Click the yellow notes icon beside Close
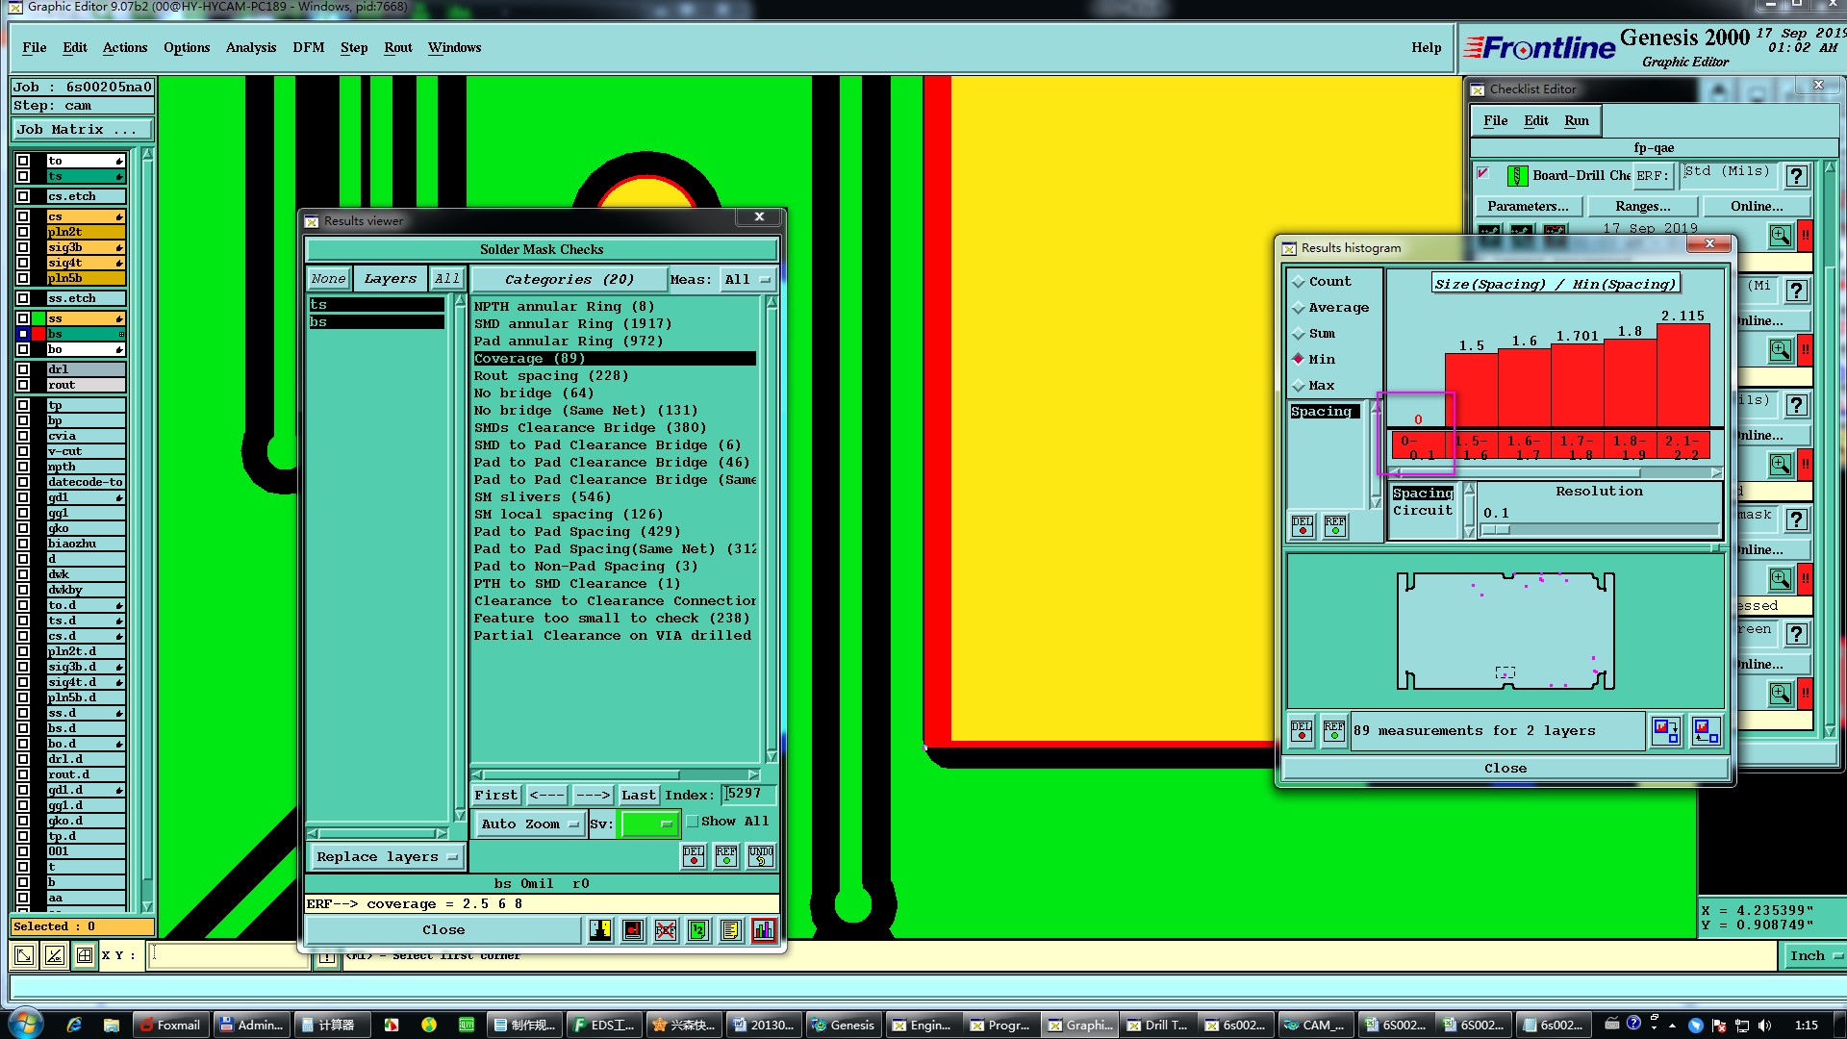The image size is (1847, 1039). click(x=730, y=930)
